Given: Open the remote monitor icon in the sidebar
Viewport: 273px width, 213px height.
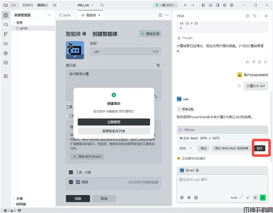Looking at the screenshot, I should [5, 63].
